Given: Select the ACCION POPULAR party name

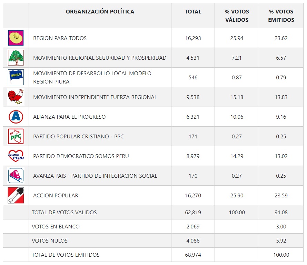Looking at the screenshot, I should click(x=56, y=196).
